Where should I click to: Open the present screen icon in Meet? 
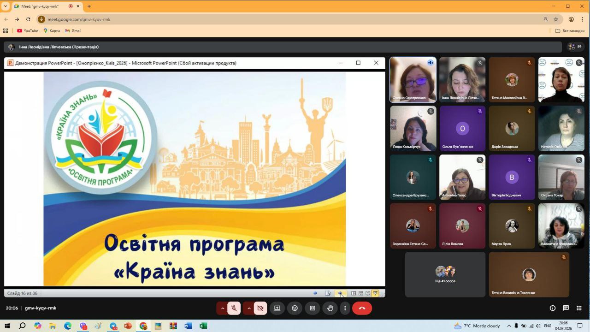point(277,308)
